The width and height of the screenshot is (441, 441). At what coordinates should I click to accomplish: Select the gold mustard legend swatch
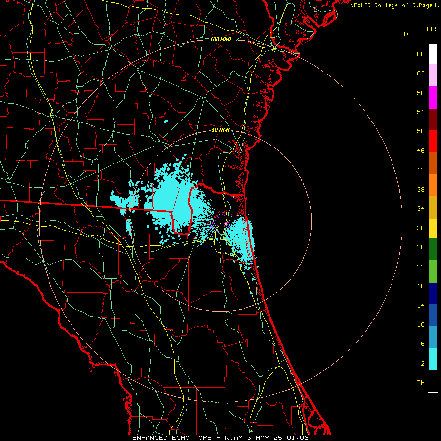coord(433,207)
